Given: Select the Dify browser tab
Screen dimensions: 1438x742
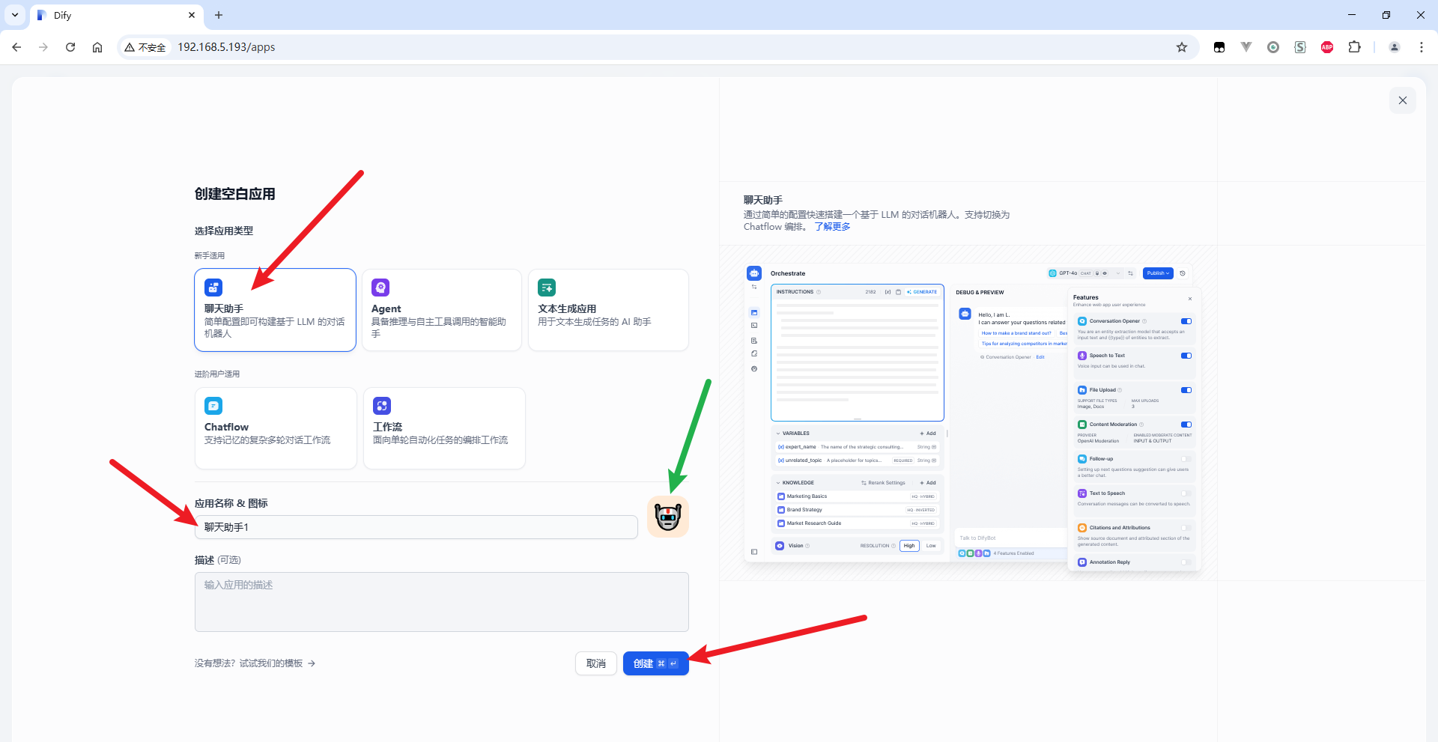Looking at the screenshot, I should coord(116,15).
